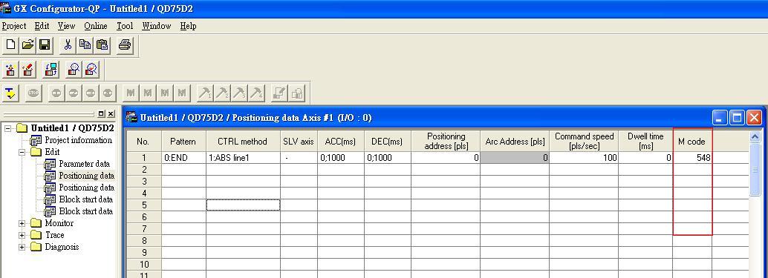This screenshot has height=278, width=768.
Task: Save the project with floppy icon
Action: pos(45,45)
